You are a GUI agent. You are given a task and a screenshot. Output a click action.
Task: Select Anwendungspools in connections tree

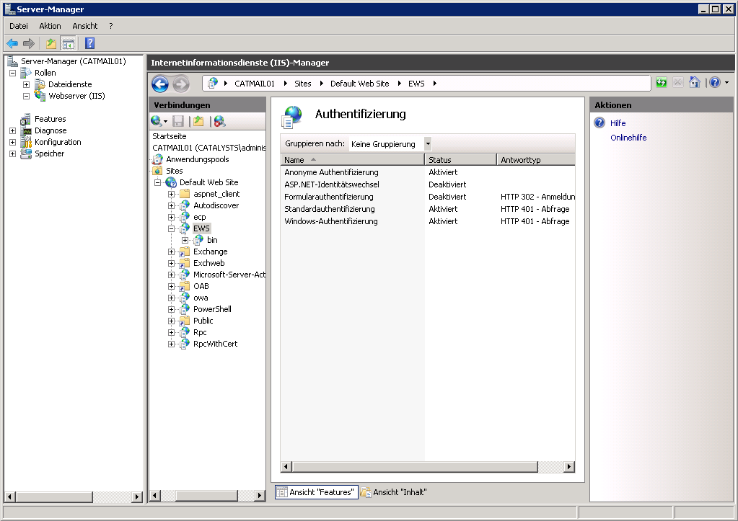coord(197,159)
